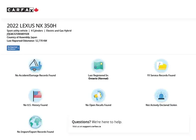The height and width of the screenshot is (140, 196).
Task: Click the tow truck accident icon
Action: pyautogui.click(x=35, y=65)
